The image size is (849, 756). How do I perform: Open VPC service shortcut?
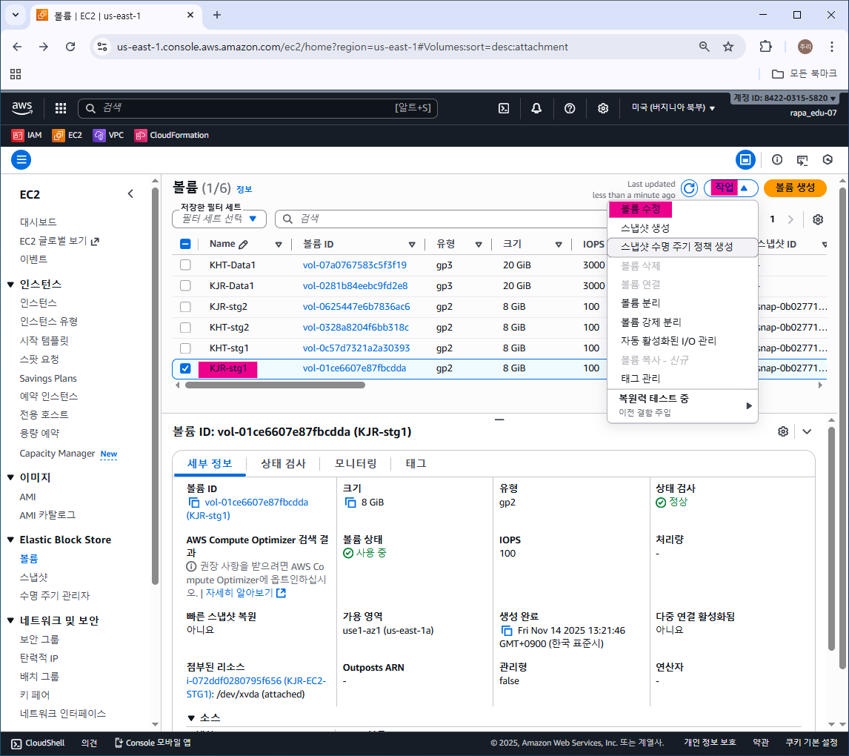[108, 135]
